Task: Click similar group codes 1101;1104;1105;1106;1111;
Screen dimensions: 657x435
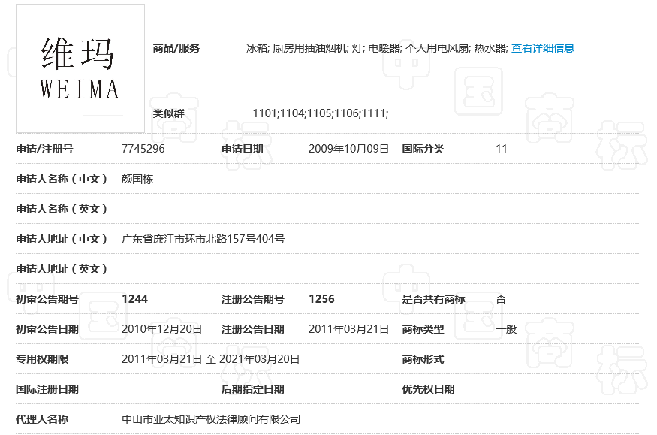Action: tap(321, 113)
